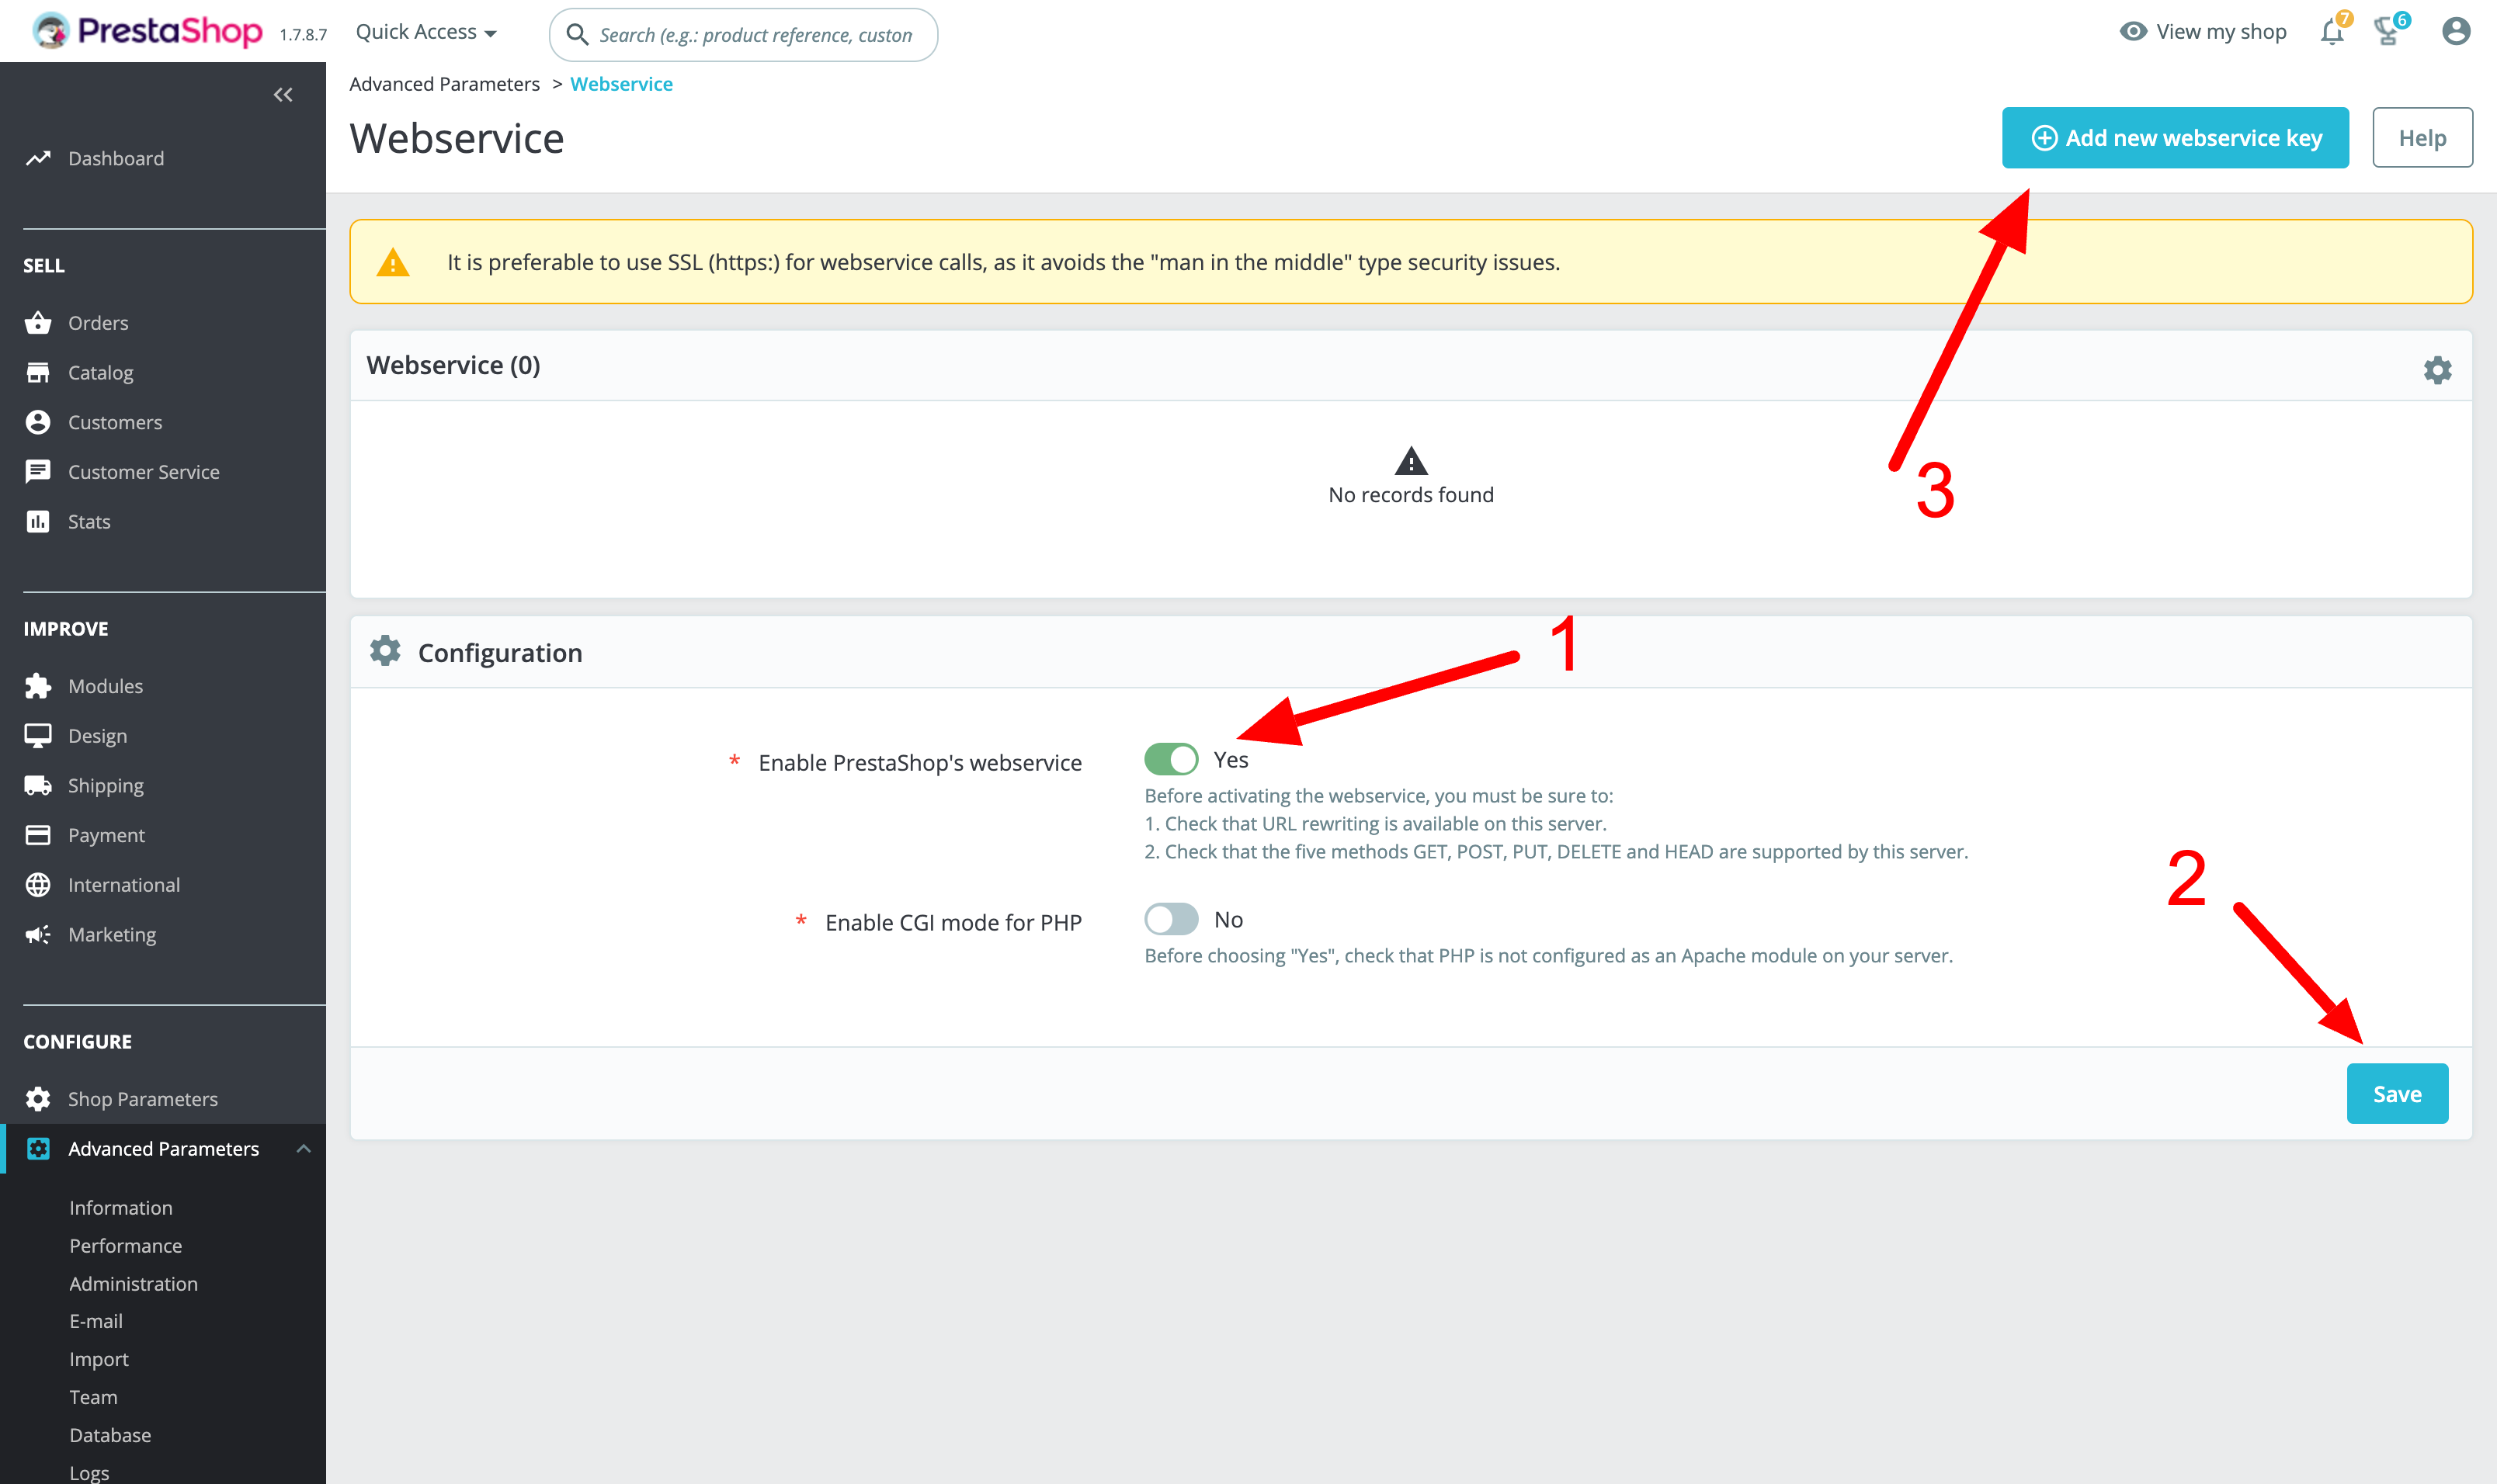
Task: Open notifications bell icon
Action: (2332, 32)
